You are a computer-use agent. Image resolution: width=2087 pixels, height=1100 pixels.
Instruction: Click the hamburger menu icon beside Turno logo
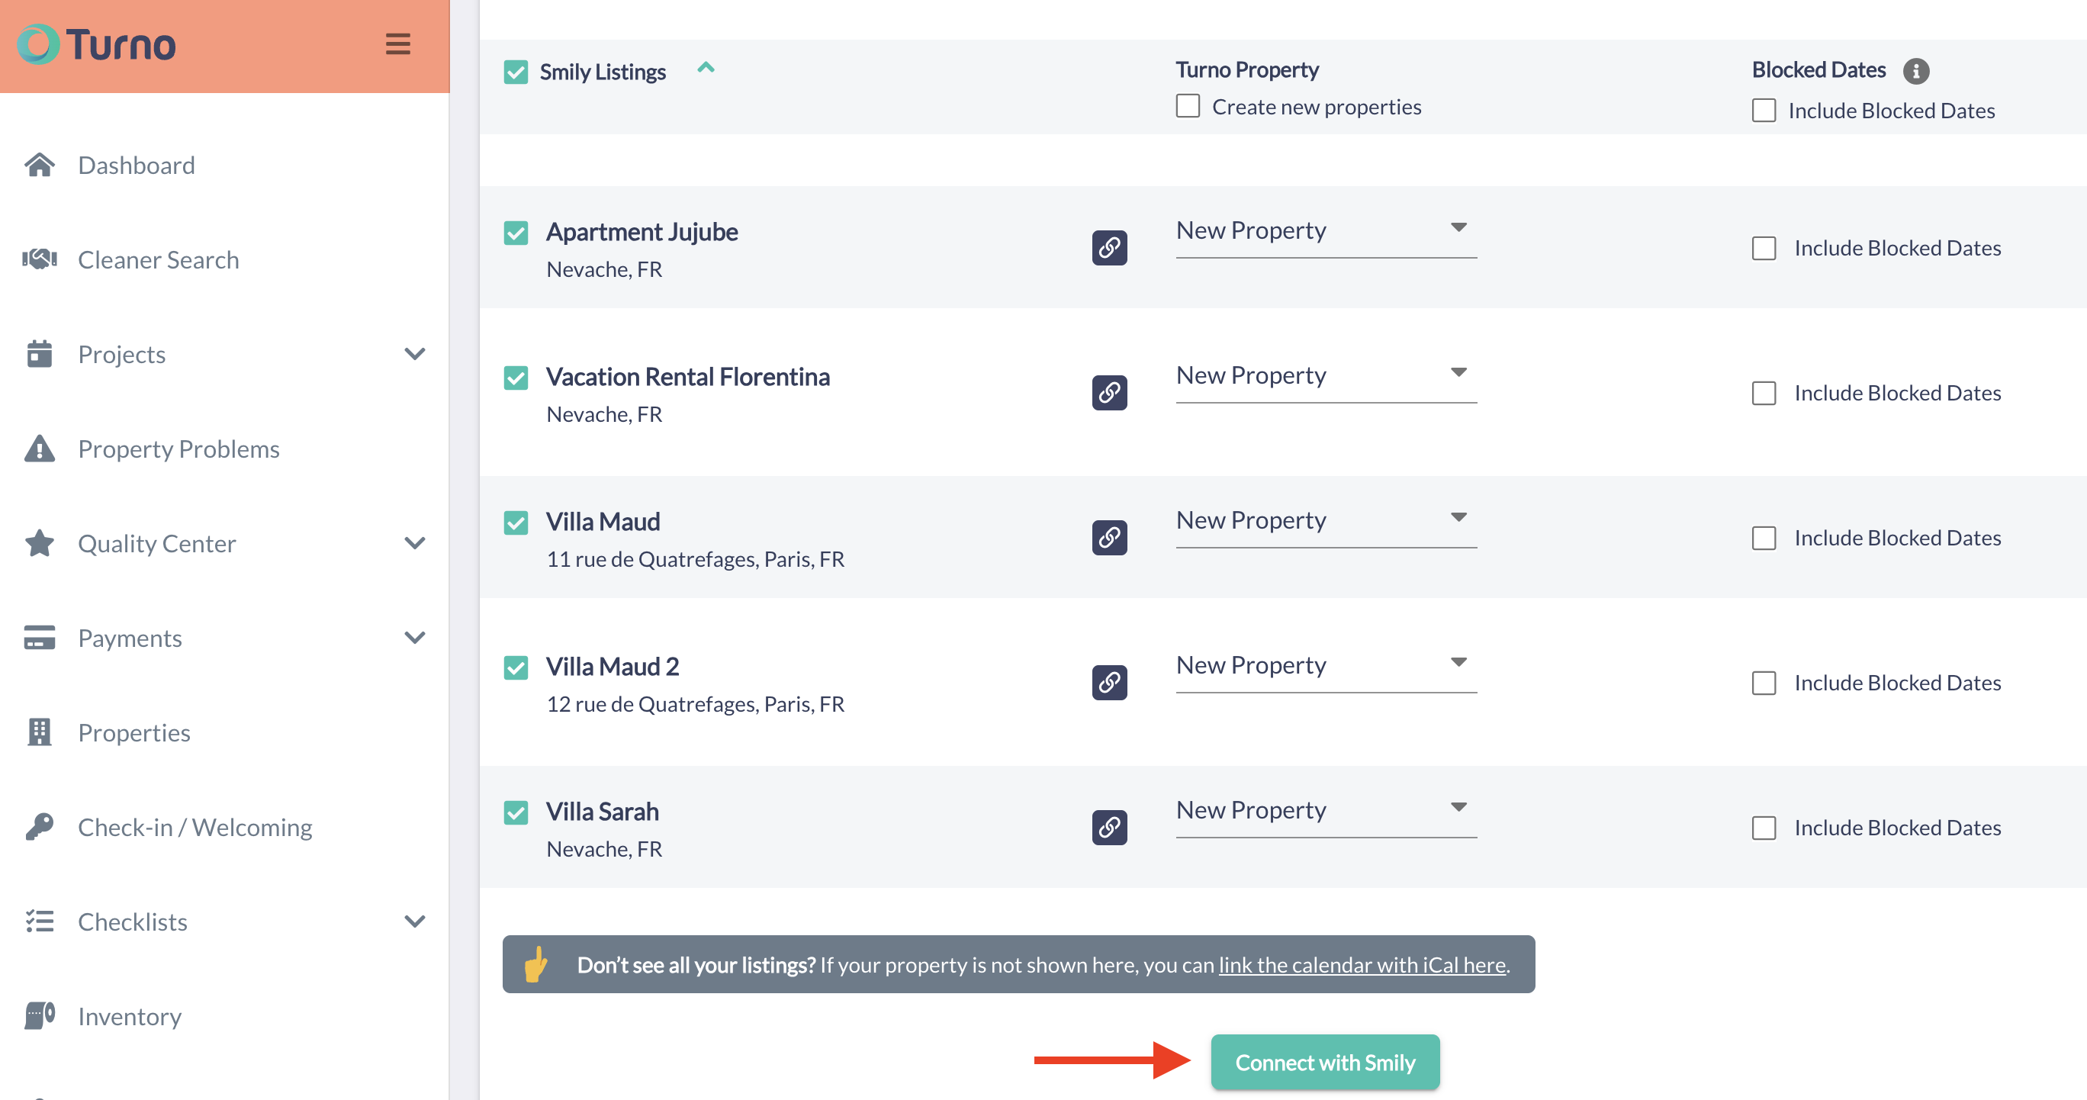pos(397,43)
